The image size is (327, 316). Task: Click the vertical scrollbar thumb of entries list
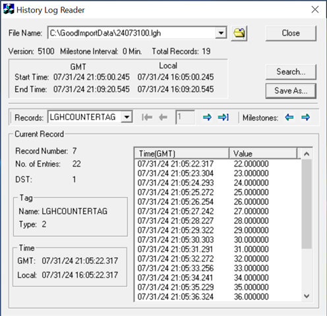pyautogui.click(x=307, y=204)
